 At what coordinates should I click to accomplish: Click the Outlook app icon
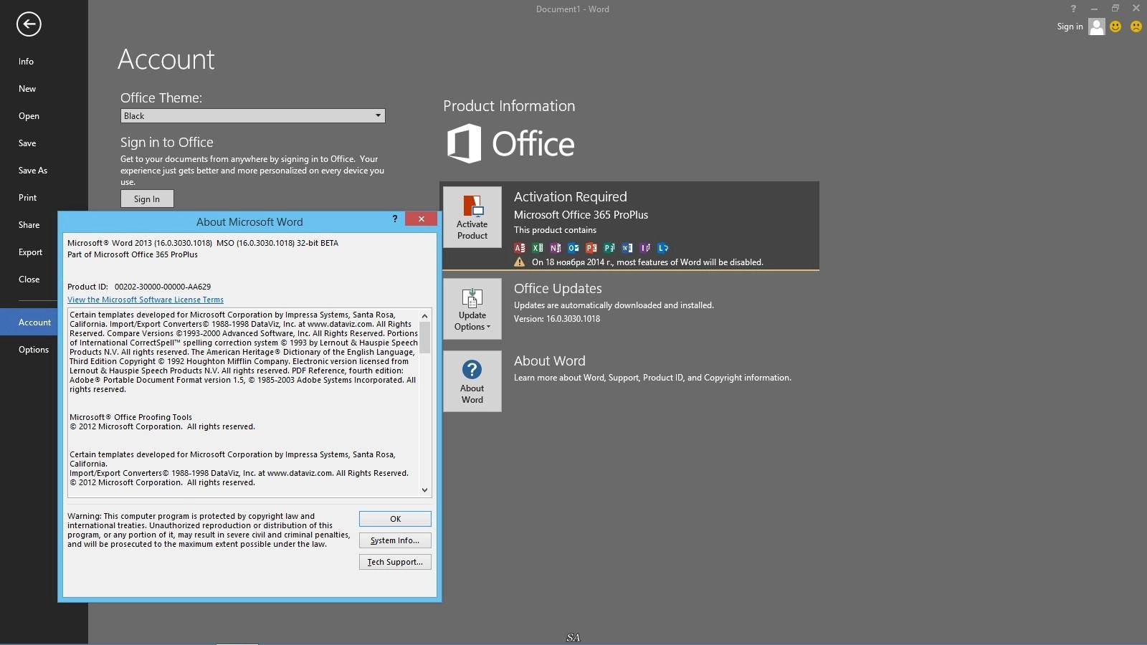tap(573, 248)
